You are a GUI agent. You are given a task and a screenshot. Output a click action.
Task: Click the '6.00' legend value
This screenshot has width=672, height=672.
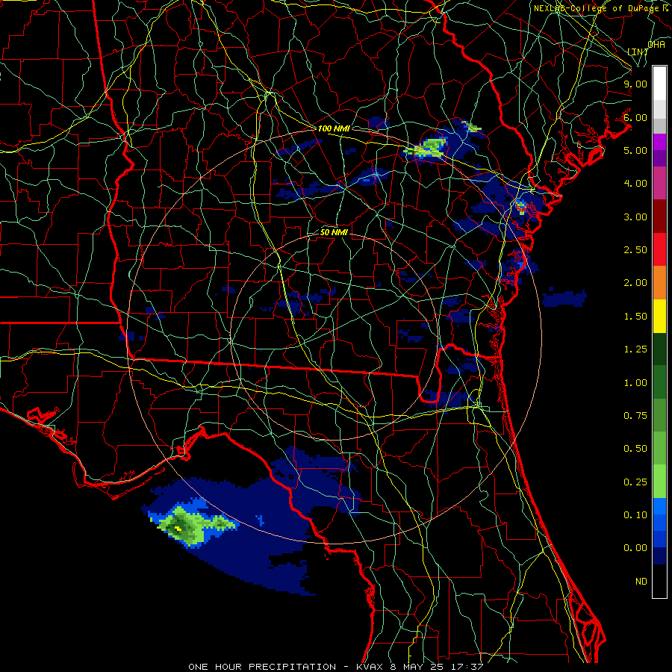coord(635,117)
